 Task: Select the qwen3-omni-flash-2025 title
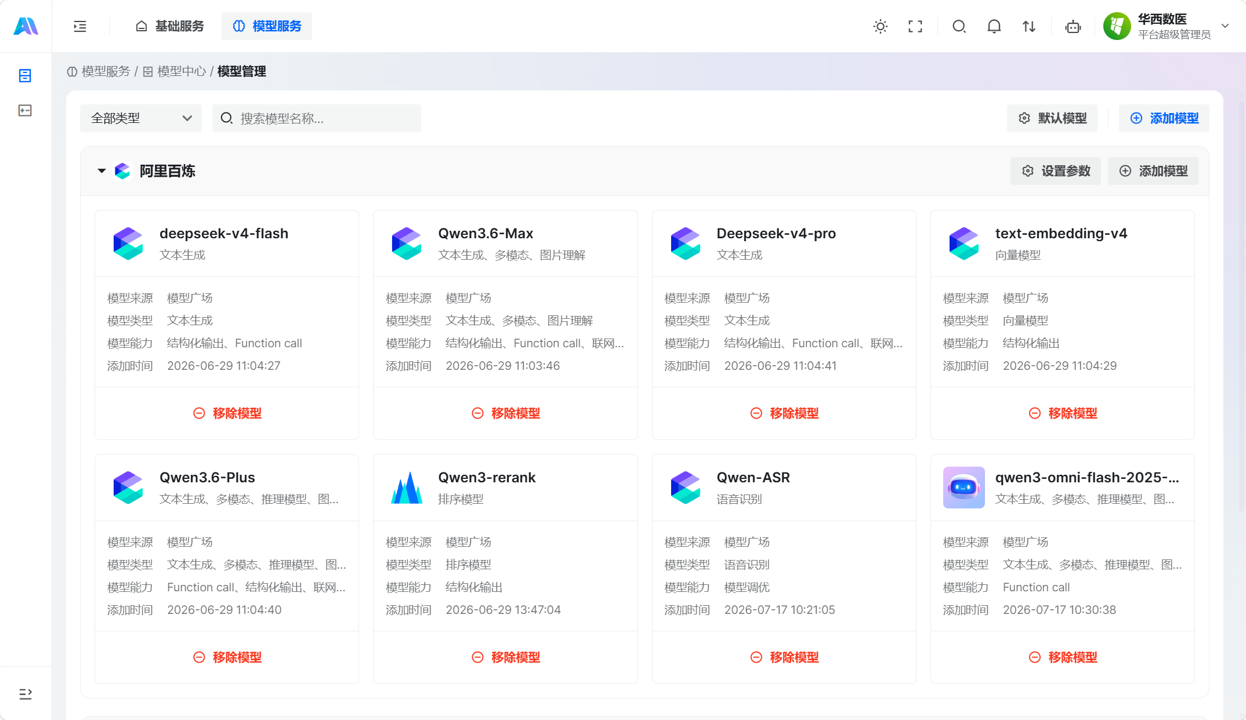pos(1087,478)
